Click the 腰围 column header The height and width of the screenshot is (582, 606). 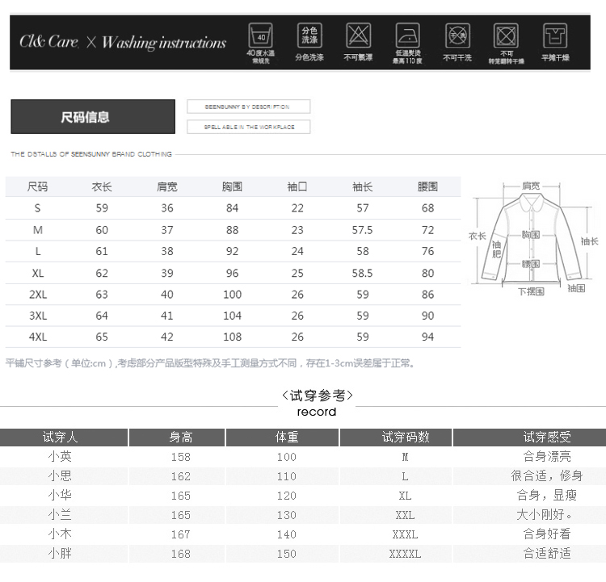[427, 186]
